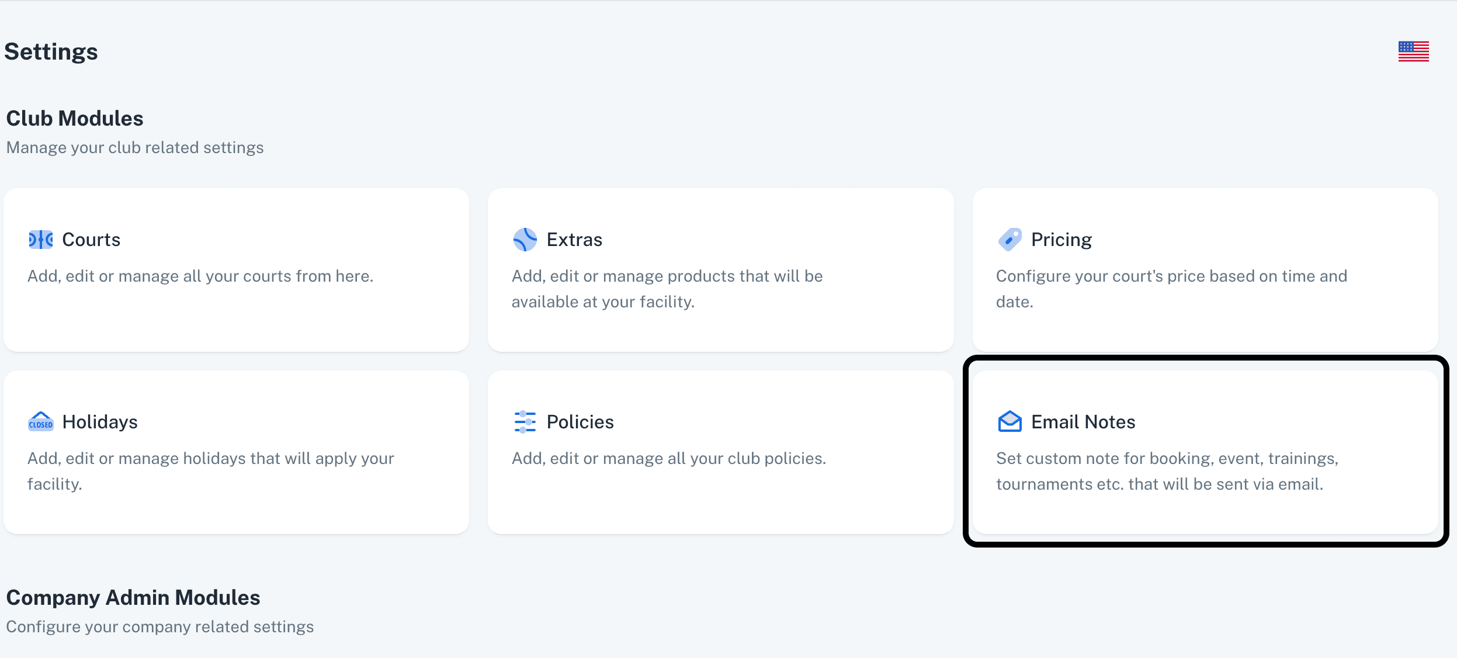Open the Extras title link
The image size is (1457, 658).
click(x=574, y=240)
